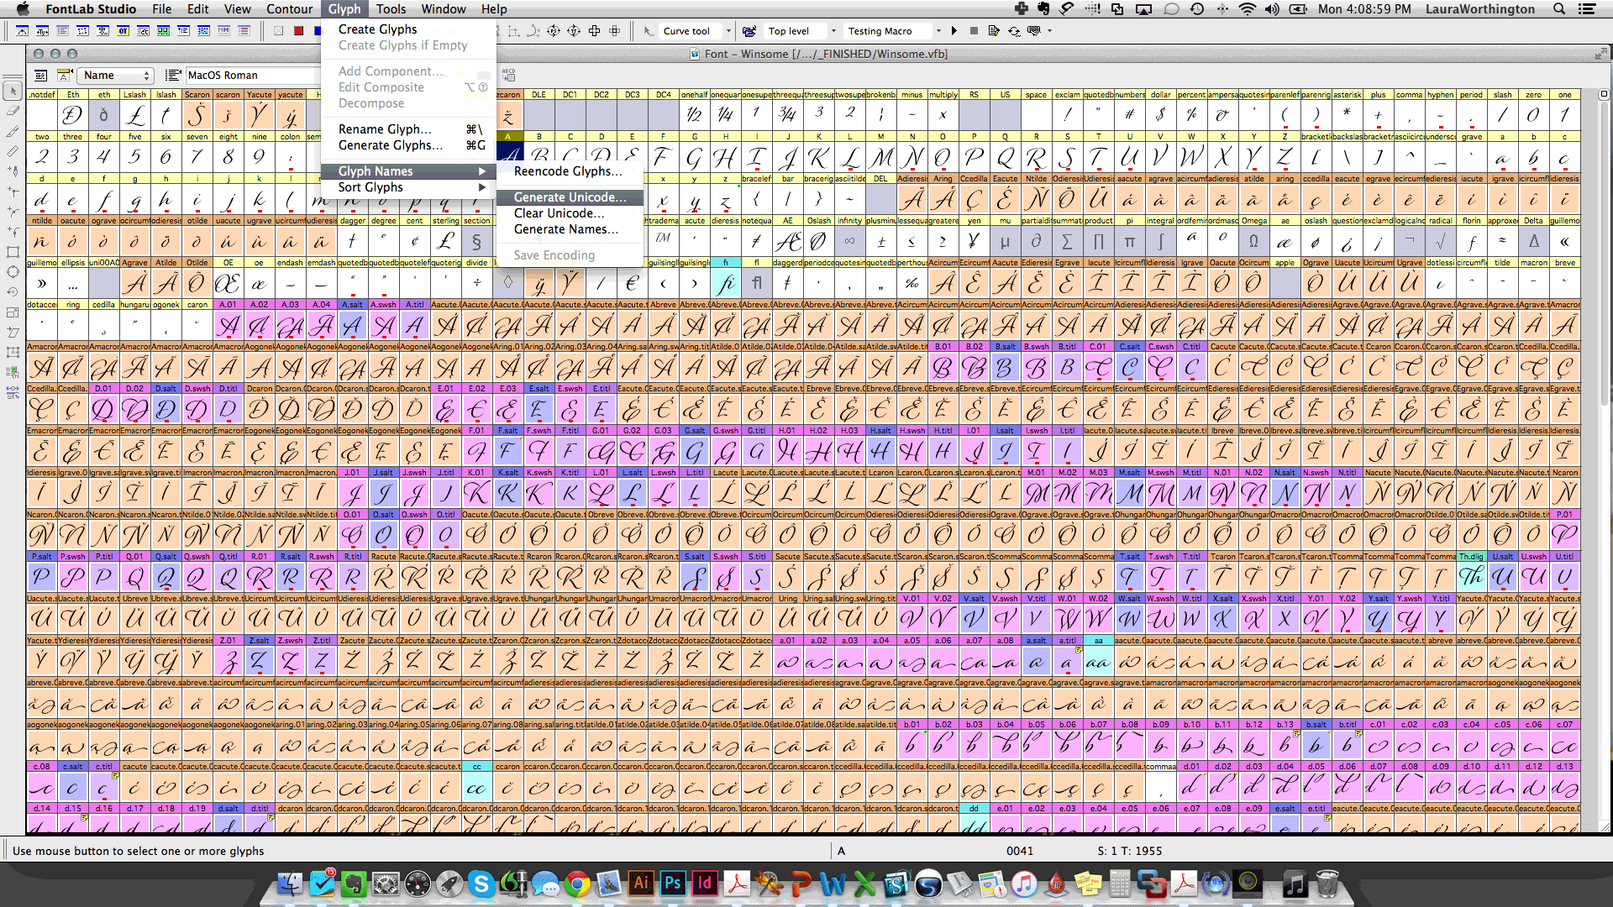Open the Top level dropdown
This screenshot has width=1613, height=907.
pyautogui.click(x=833, y=31)
